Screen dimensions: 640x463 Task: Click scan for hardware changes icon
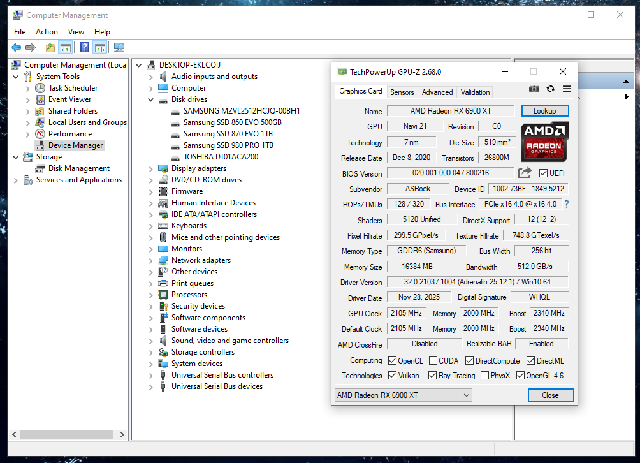[x=119, y=47]
